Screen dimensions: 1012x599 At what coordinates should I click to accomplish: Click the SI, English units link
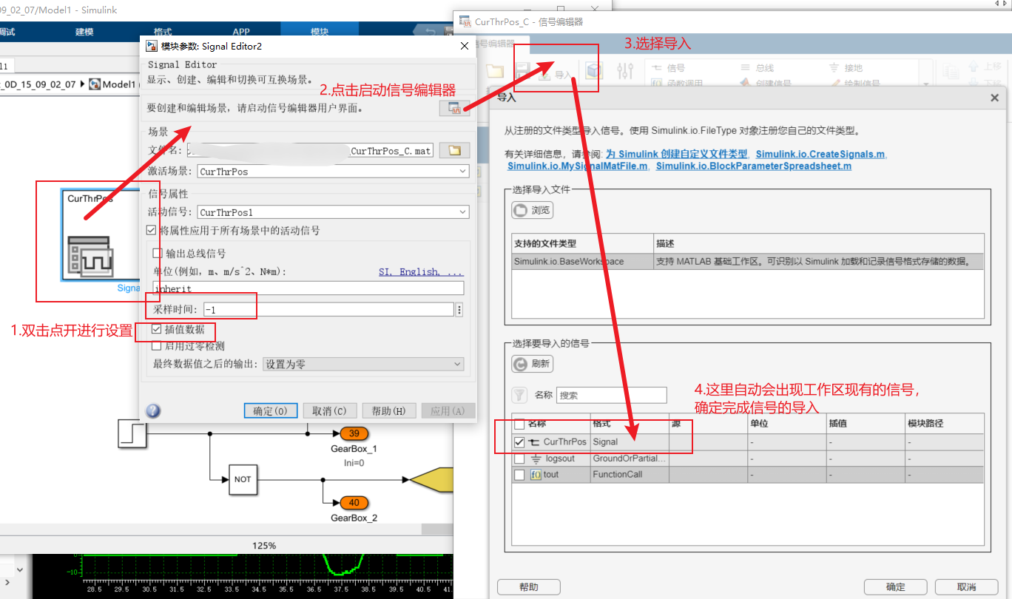(420, 271)
